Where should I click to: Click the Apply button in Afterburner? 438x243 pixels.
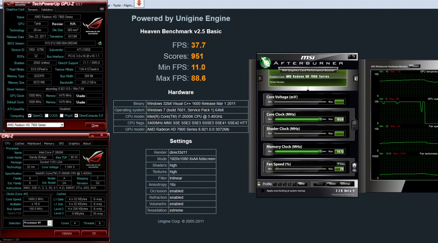coord(319,184)
